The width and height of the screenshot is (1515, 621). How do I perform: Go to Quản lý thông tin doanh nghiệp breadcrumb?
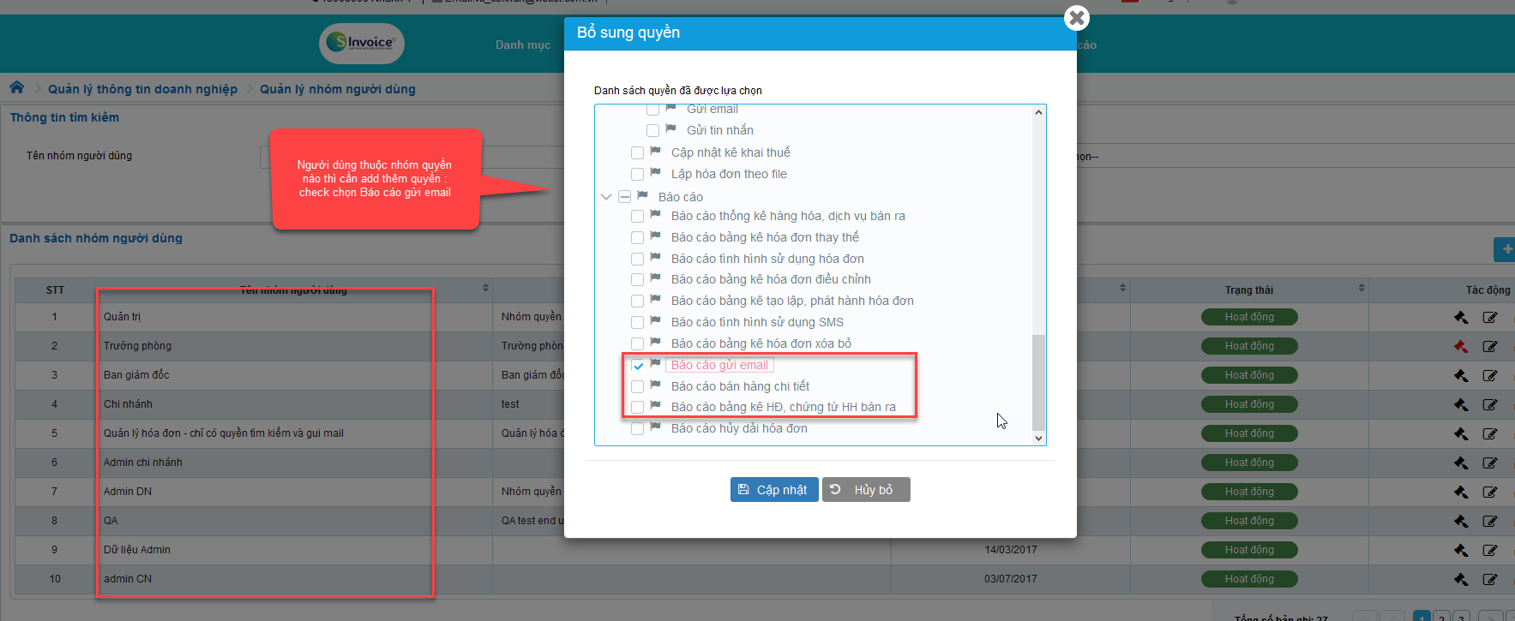click(x=142, y=89)
